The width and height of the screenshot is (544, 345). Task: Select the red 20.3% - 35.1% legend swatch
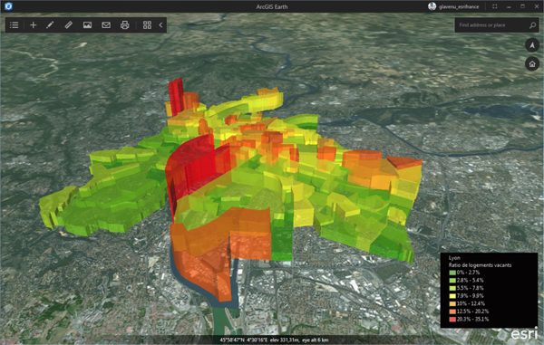pyautogui.click(x=452, y=319)
